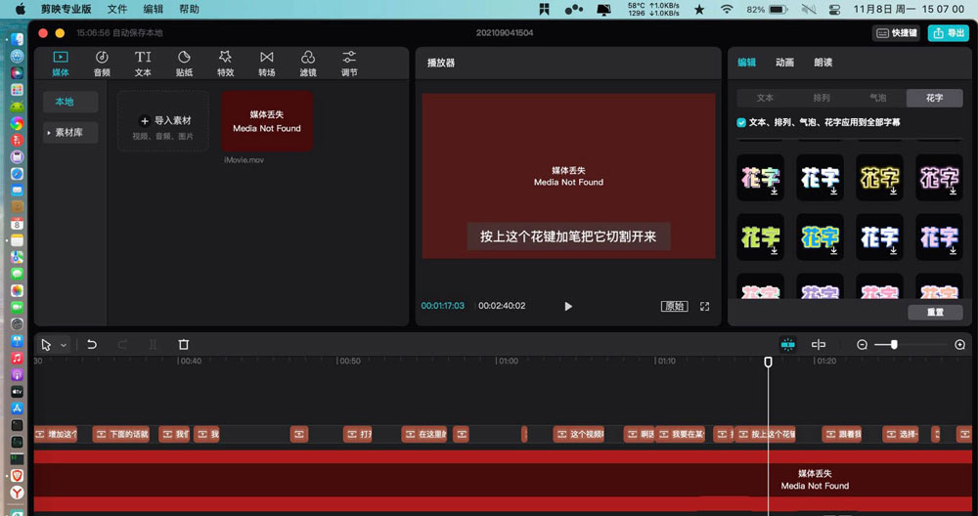Select subtitle clip 下面的话就
978x516 pixels.
[121, 434]
